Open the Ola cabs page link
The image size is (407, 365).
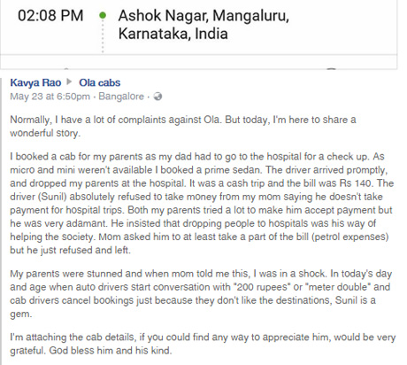[100, 82]
